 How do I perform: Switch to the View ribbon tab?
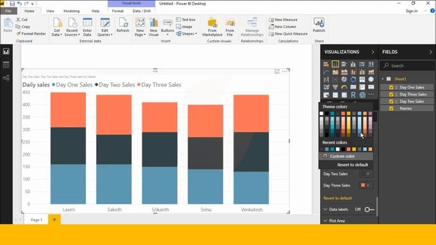pyautogui.click(x=50, y=11)
